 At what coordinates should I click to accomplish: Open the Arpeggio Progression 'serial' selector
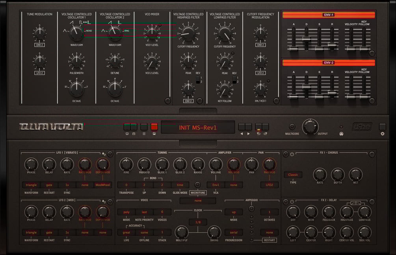[x=234, y=233]
